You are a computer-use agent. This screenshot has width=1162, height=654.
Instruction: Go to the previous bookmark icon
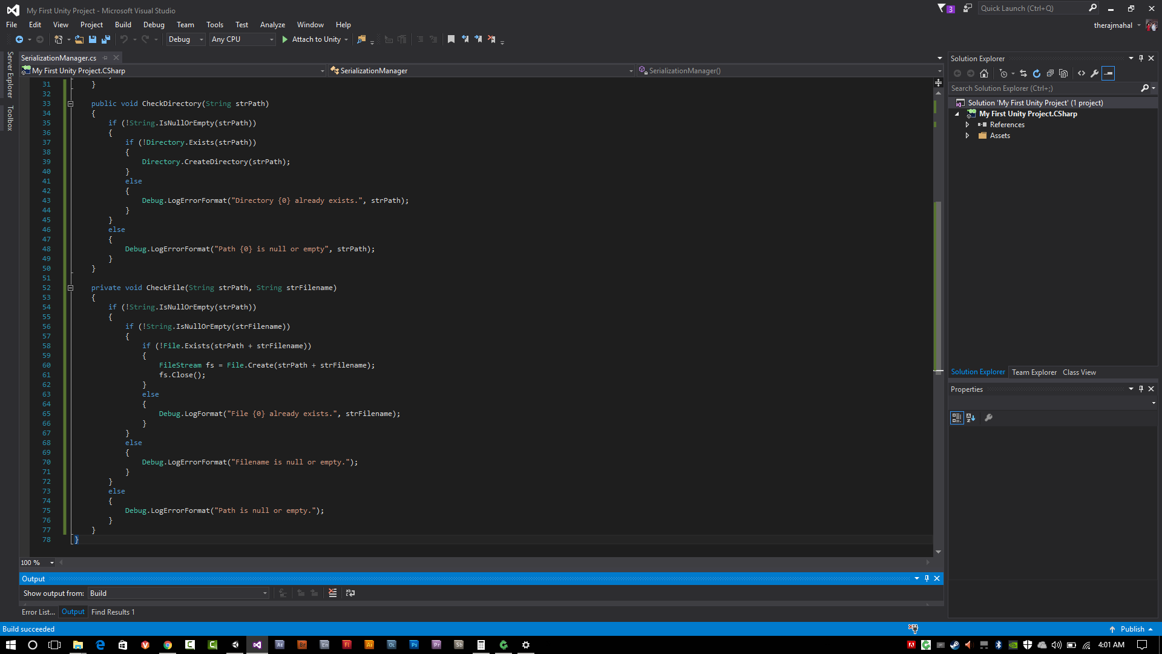coord(465,39)
